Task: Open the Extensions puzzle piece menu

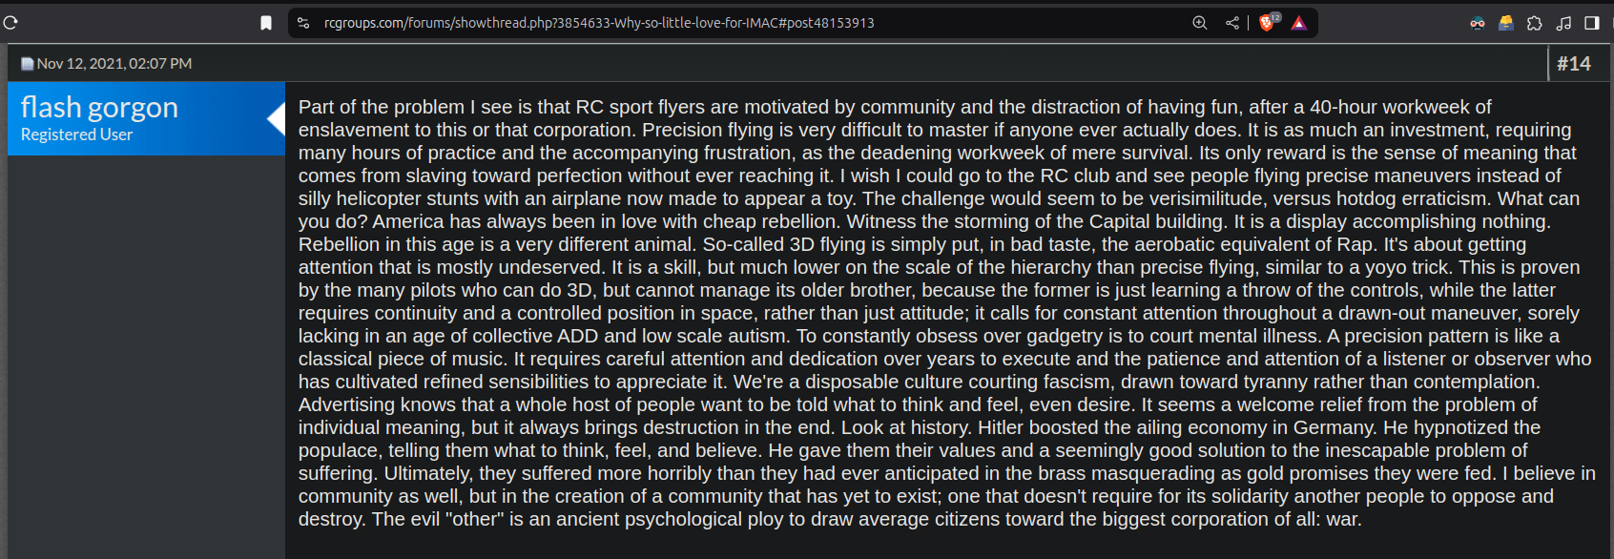Action: coord(1535,23)
